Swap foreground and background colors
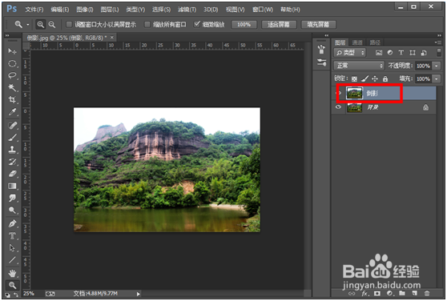This screenshot has width=447, height=301. pyautogui.click(x=16, y=295)
